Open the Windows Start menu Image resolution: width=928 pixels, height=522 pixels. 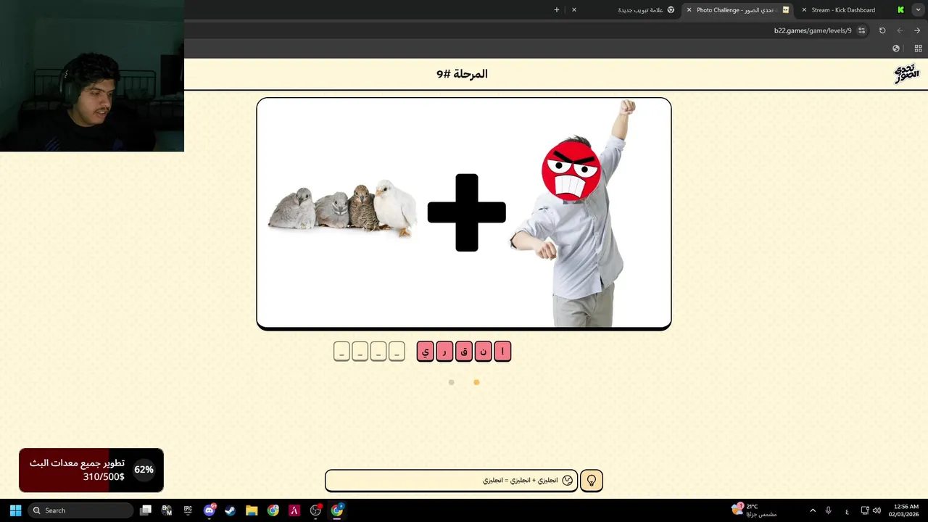point(15,510)
